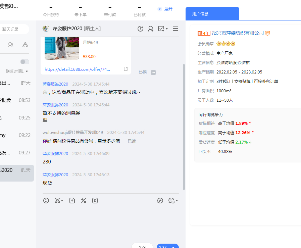Screen dimensions: 301x248
Task: Open the hamburger menu in chat header
Action: 175,29
